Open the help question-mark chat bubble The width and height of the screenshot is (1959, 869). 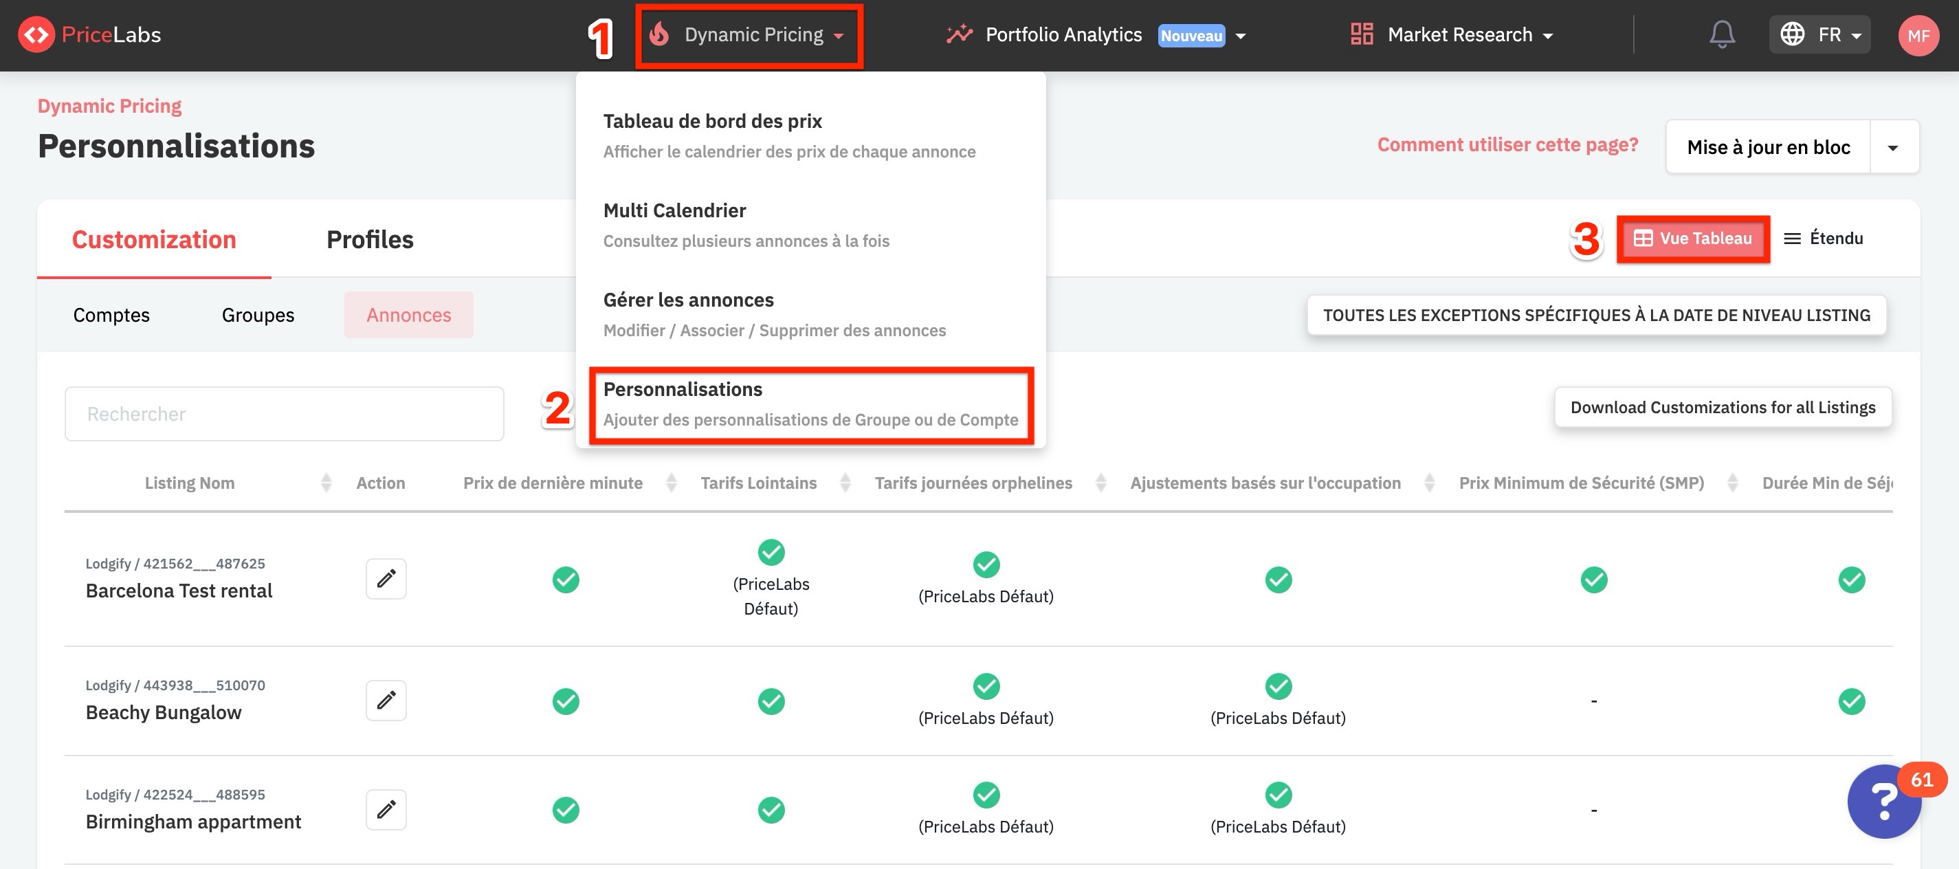[x=1885, y=800]
